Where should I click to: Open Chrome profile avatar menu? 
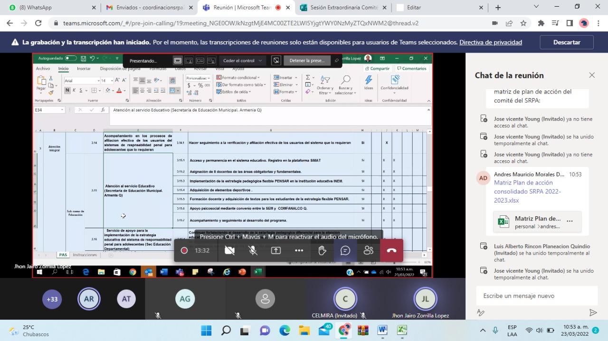point(584,23)
